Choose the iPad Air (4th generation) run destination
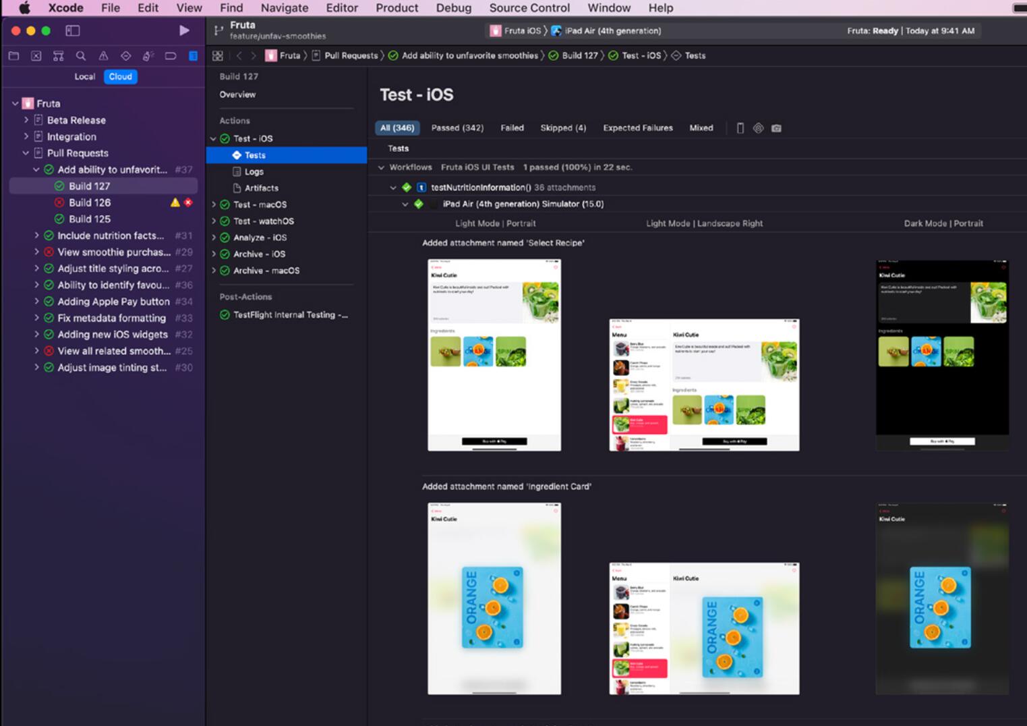The height and width of the screenshot is (726, 1027). tap(612, 31)
